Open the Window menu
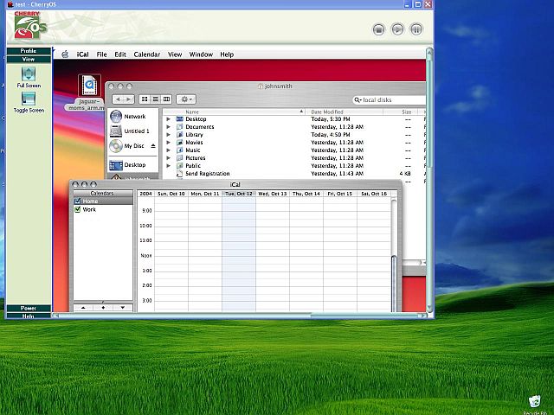 coord(201,54)
